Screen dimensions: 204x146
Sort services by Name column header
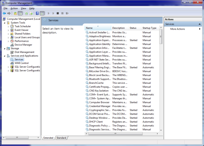[98, 28]
